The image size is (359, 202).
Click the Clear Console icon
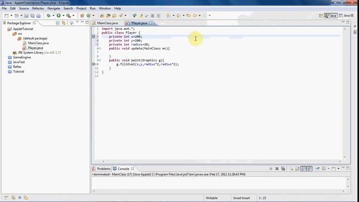292,169
